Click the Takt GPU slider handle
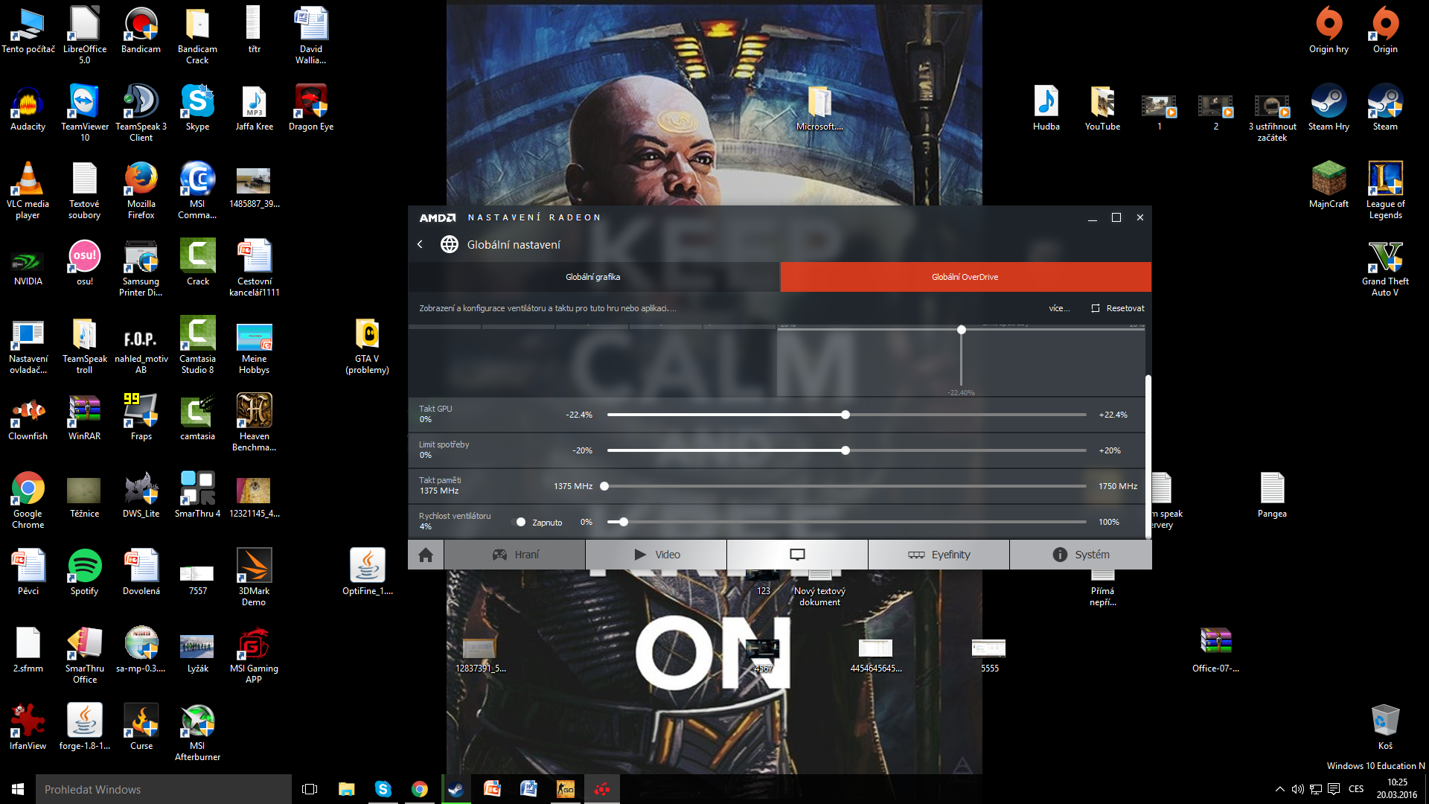Viewport: 1429px width, 804px height. (x=845, y=415)
